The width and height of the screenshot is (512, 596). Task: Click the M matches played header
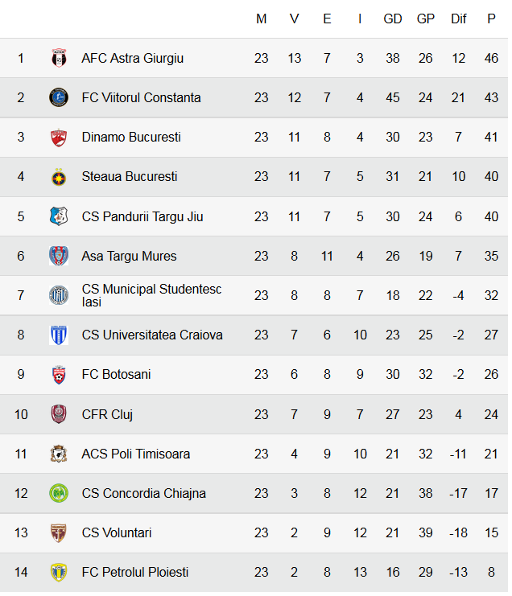(x=262, y=18)
